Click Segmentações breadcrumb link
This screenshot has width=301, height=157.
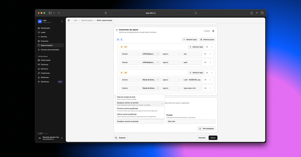(87, 20)
